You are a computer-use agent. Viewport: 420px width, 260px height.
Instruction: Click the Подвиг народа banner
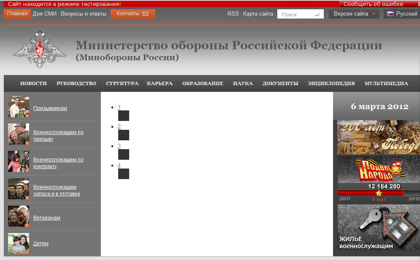(x=378, y=170)
